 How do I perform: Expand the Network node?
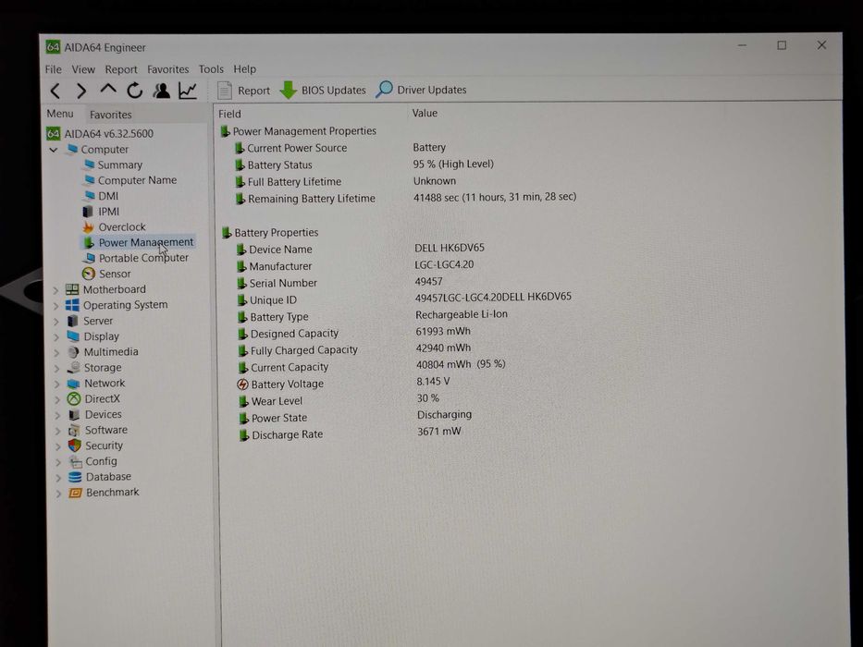(x=56, y=384)
